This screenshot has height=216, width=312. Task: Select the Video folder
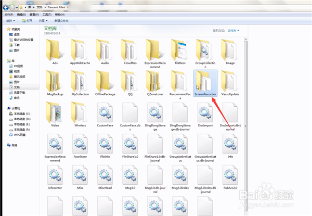[x=55, y=115]
